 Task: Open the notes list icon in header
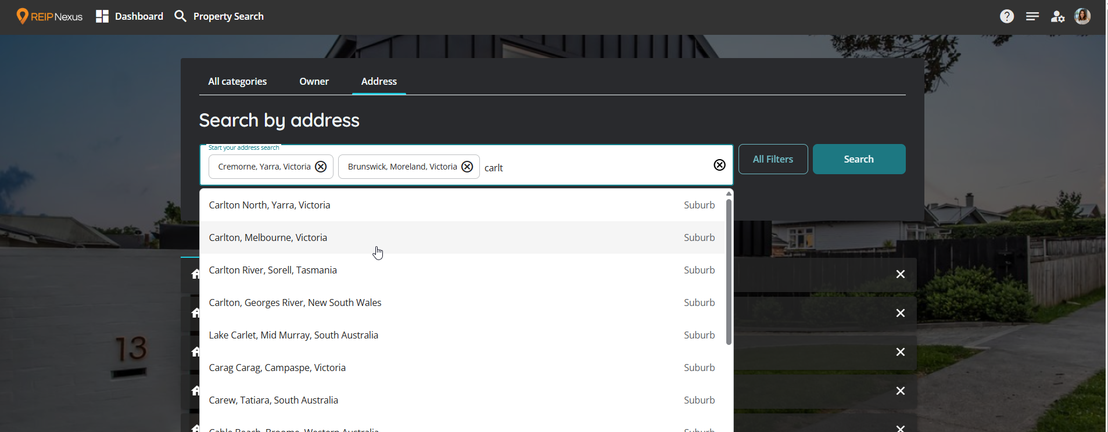click(1032, 16)
